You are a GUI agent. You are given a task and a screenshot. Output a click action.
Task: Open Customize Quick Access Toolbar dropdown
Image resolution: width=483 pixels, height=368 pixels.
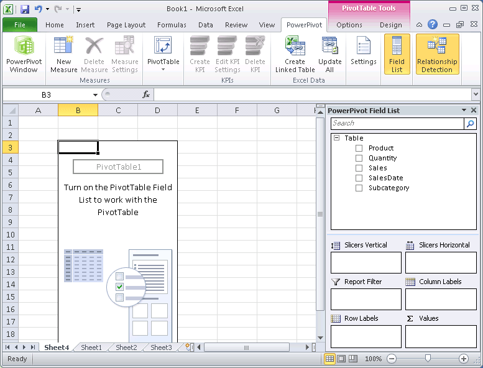pyautogui.click(x=78, y=10)
